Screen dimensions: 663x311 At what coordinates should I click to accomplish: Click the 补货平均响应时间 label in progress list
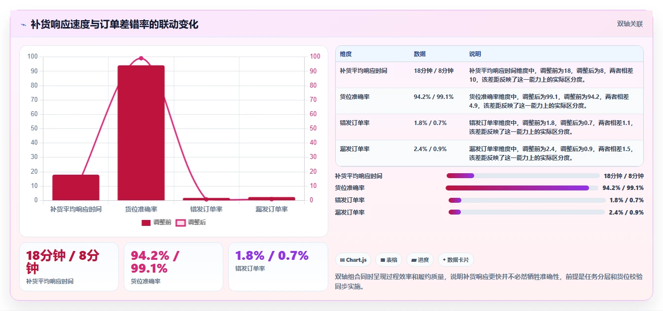click(358, 176)
